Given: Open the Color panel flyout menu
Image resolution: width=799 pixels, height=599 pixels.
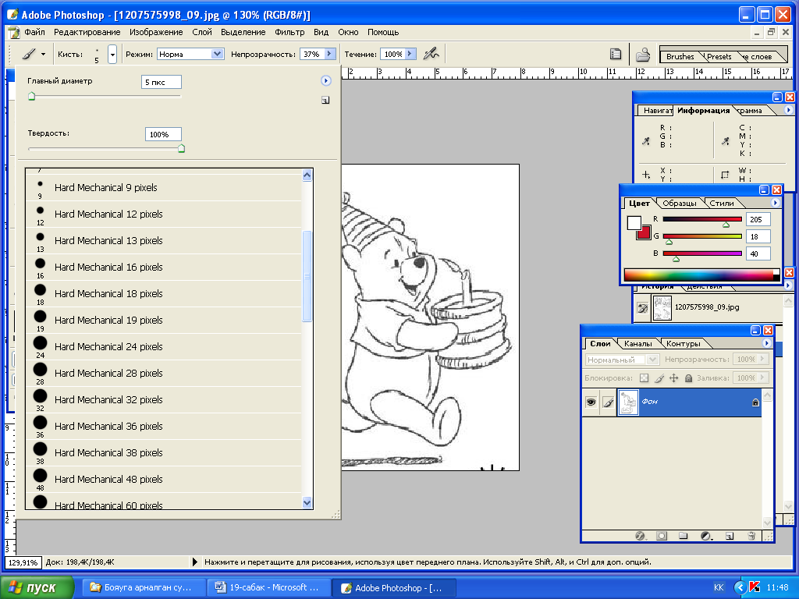Looking at the screenshot, I should (775, 203).
